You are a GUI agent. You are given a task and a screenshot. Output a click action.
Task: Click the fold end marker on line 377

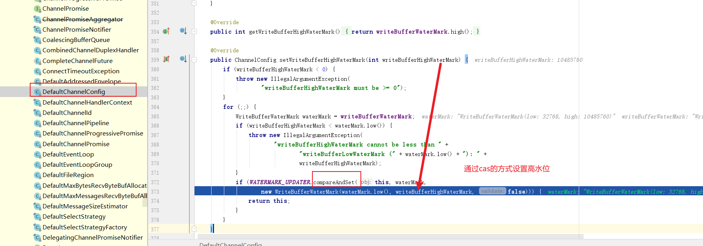[x=195, y=229]
